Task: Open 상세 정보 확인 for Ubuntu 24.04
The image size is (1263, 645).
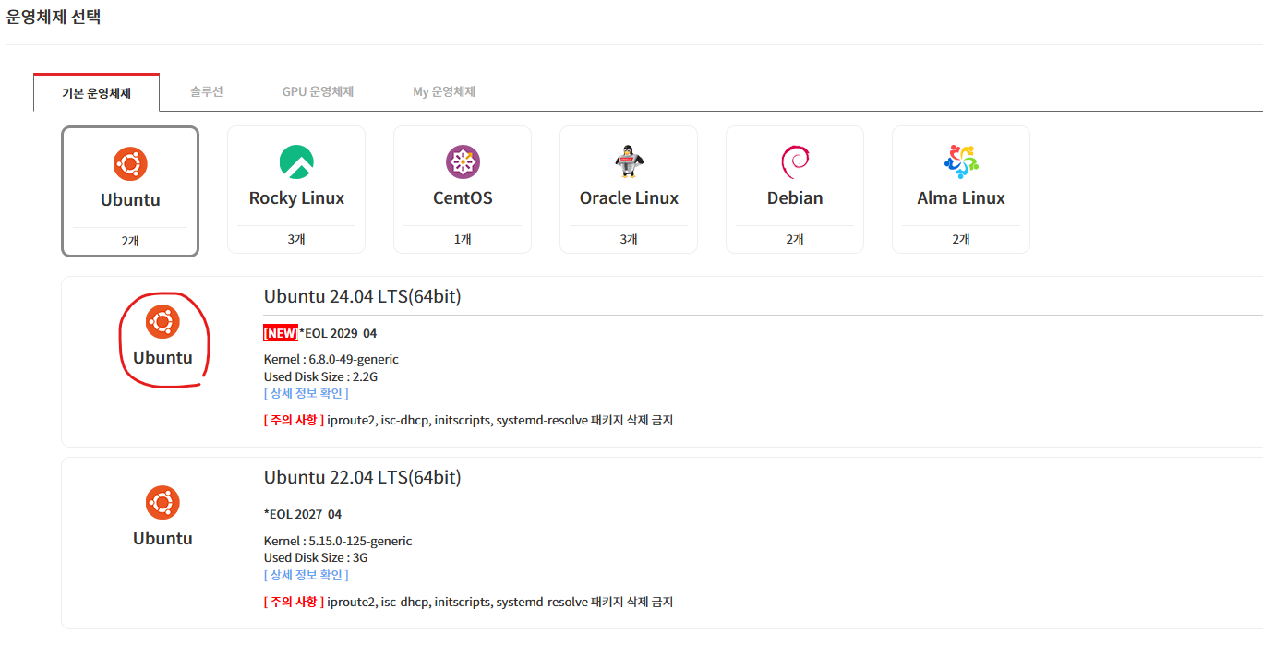Action: [307, 394]
